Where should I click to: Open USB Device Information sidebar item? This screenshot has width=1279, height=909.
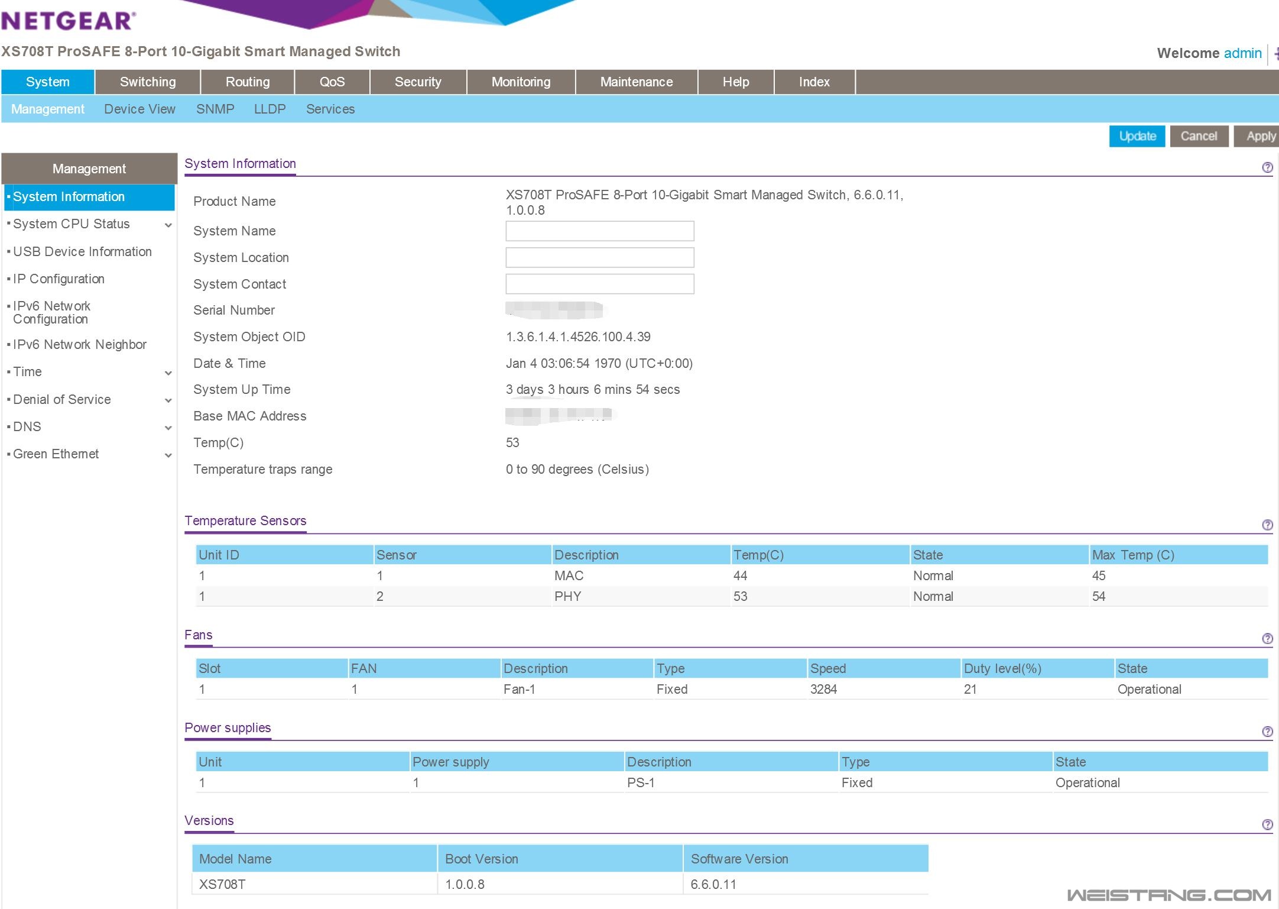click(x=82, y=251)
